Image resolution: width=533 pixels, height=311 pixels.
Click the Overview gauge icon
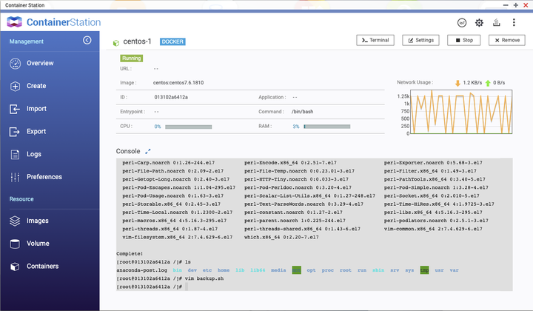coord(15,64)
